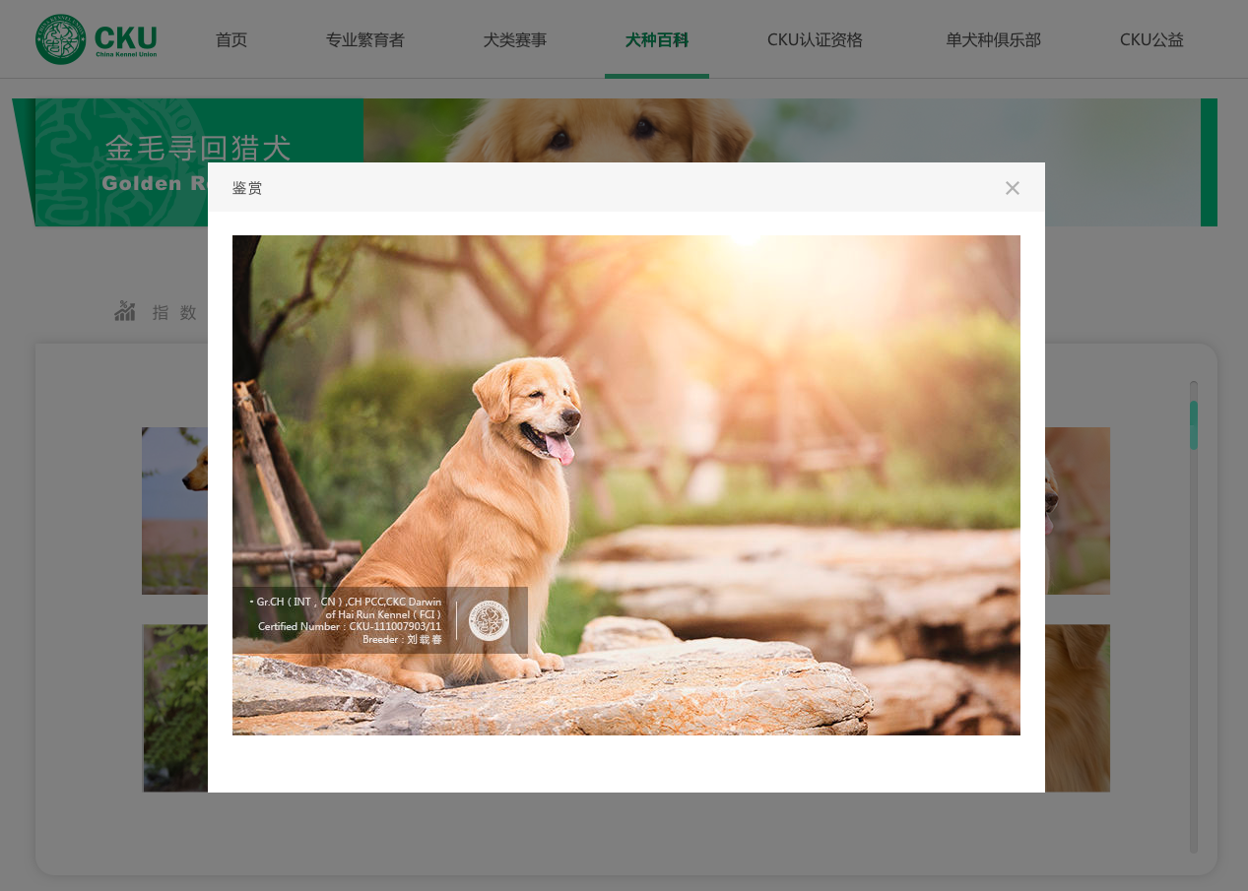Close the 鉴赏 image popup
The height and width of the screenshot is (891, 1248).
coord(1012,188)
